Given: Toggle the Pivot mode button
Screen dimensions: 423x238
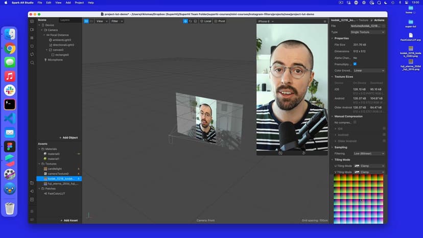Looking at the screenshot, I should tap(220, 21).
